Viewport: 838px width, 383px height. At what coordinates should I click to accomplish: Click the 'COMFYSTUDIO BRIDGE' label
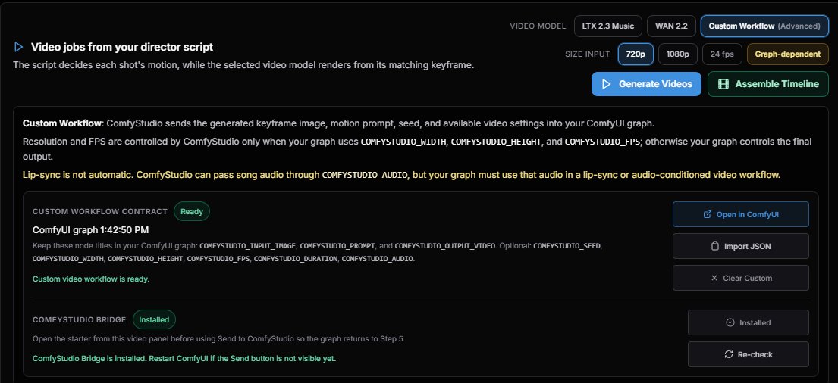click(x=79, y=319)
